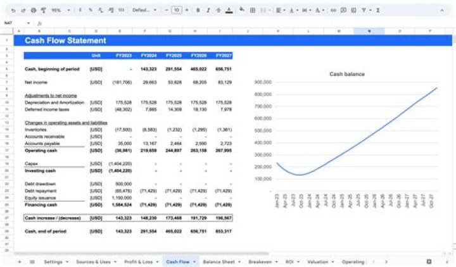
Task: Decrease decimal places
Action: pos(101,10)
